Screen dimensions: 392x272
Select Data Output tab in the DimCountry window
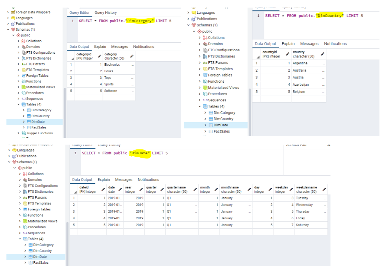(265, 44)
